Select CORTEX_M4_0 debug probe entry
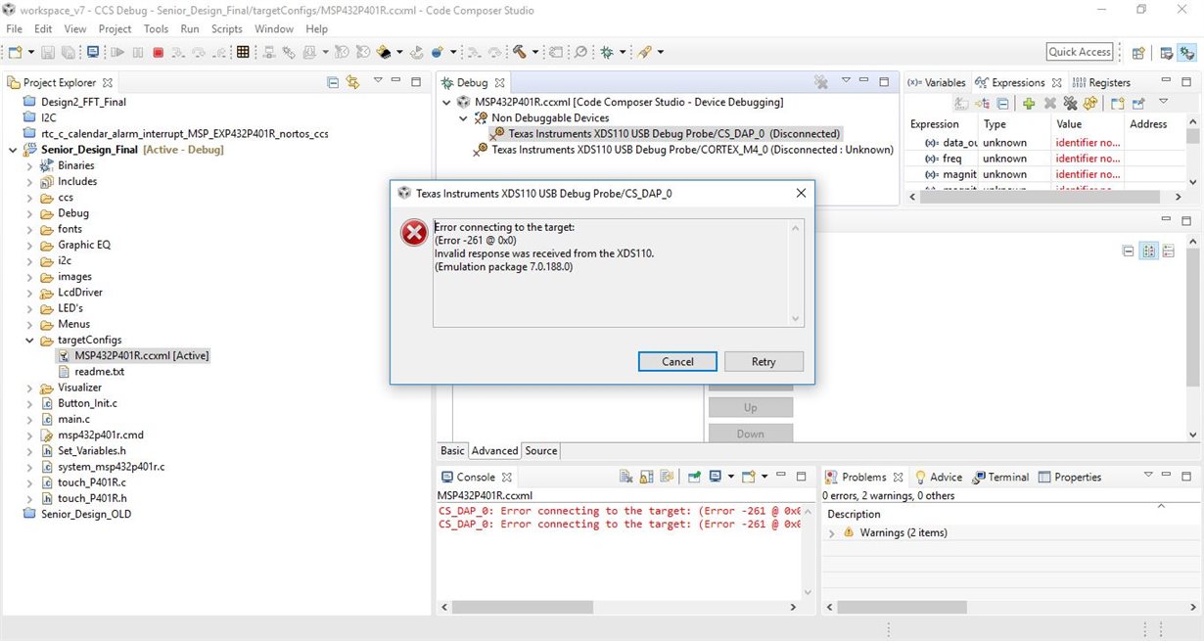 (683, 150)
